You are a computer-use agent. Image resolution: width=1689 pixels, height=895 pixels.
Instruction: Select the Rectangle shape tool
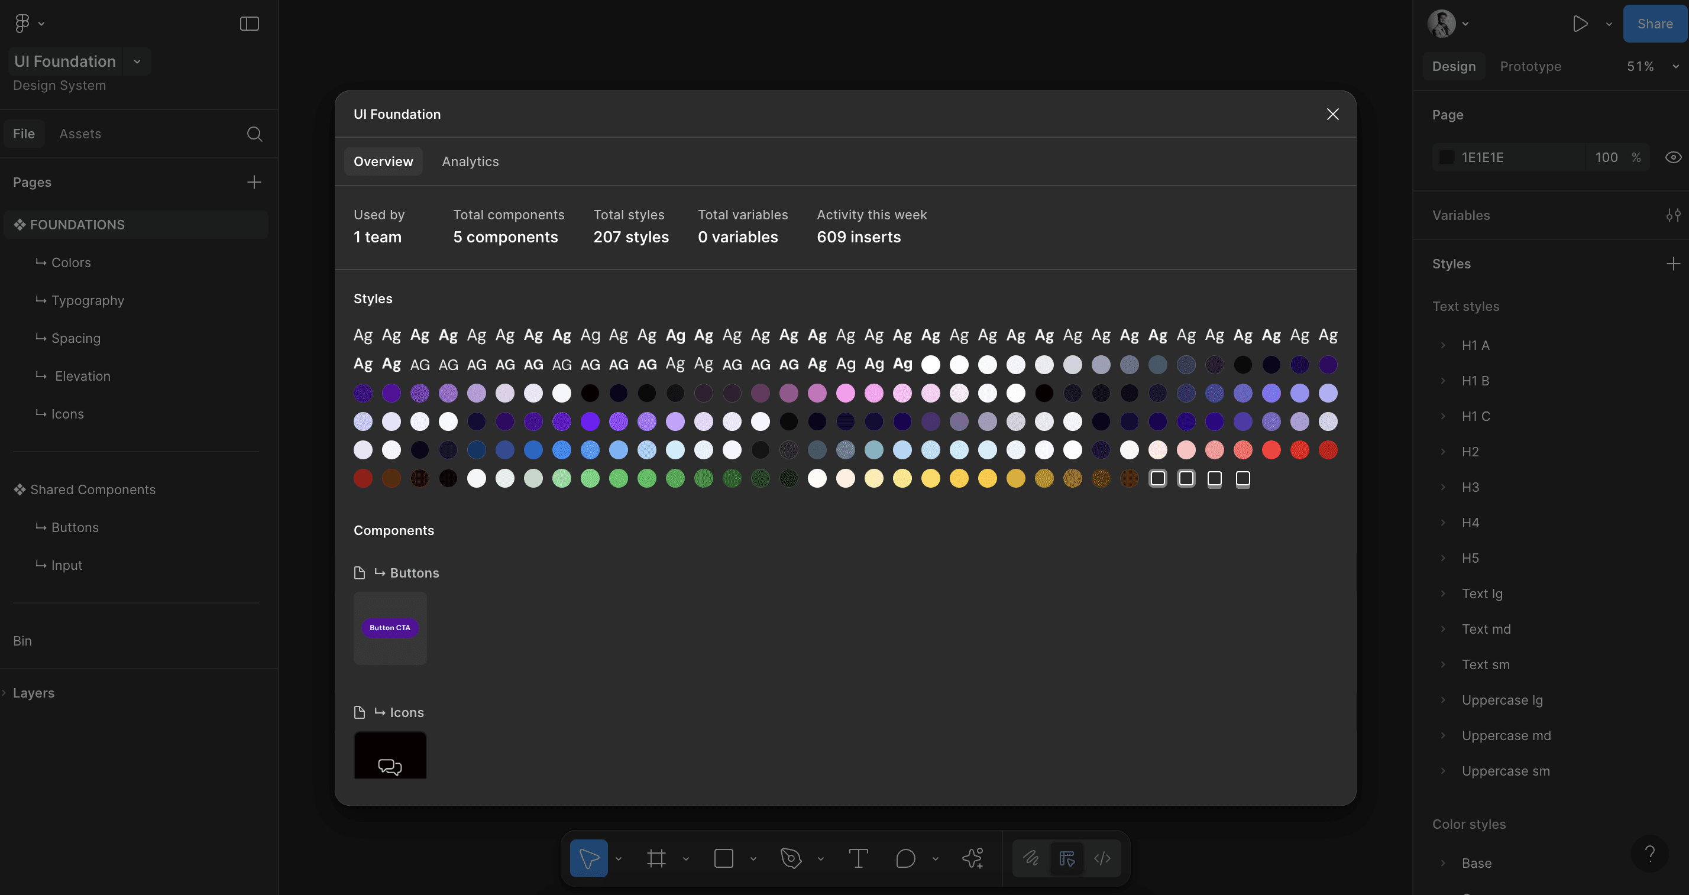pos(723,858)
